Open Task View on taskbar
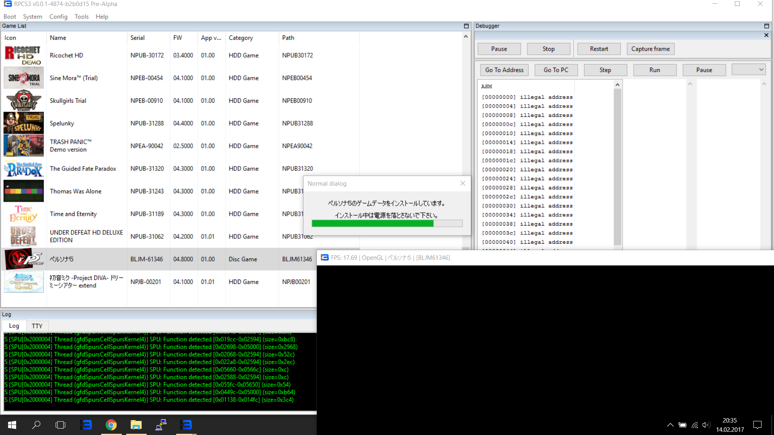Screen dimensions: 774x435 click(x=60, y=425)
